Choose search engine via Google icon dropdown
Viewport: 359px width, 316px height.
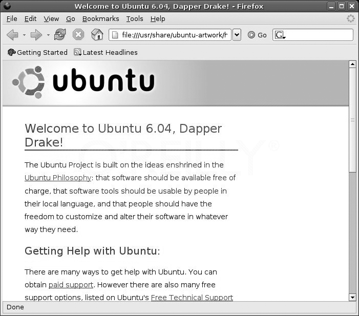(280, 35)
